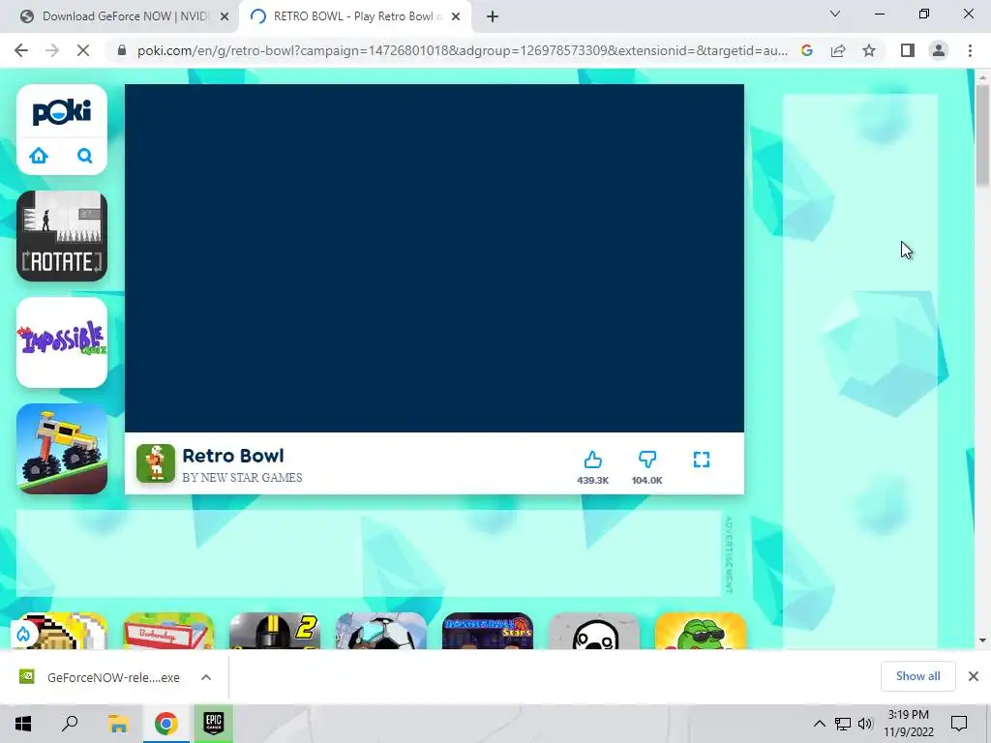The image size is (991, 743).
Task: Click the Retro Bowl game icon
Action: [156, 463]
